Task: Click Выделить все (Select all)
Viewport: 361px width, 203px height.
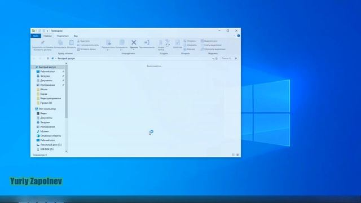Action: (209, 41)
